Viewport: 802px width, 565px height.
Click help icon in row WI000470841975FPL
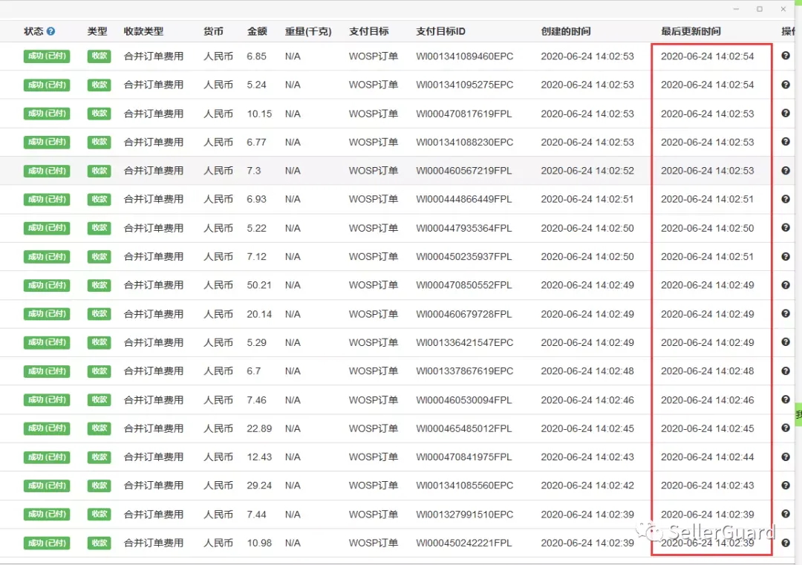(786, 457)
